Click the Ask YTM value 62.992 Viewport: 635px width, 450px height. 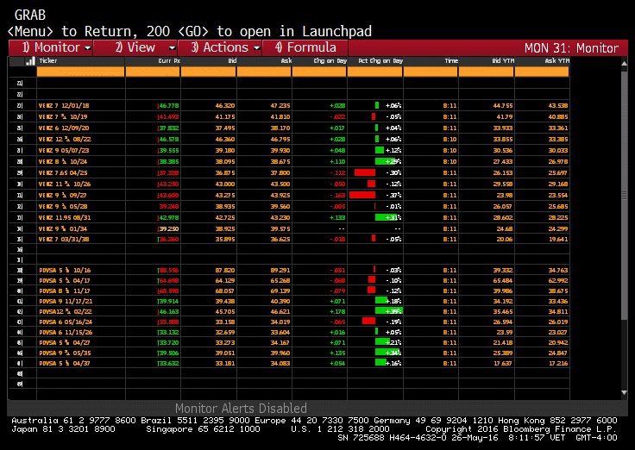[558, 281]
